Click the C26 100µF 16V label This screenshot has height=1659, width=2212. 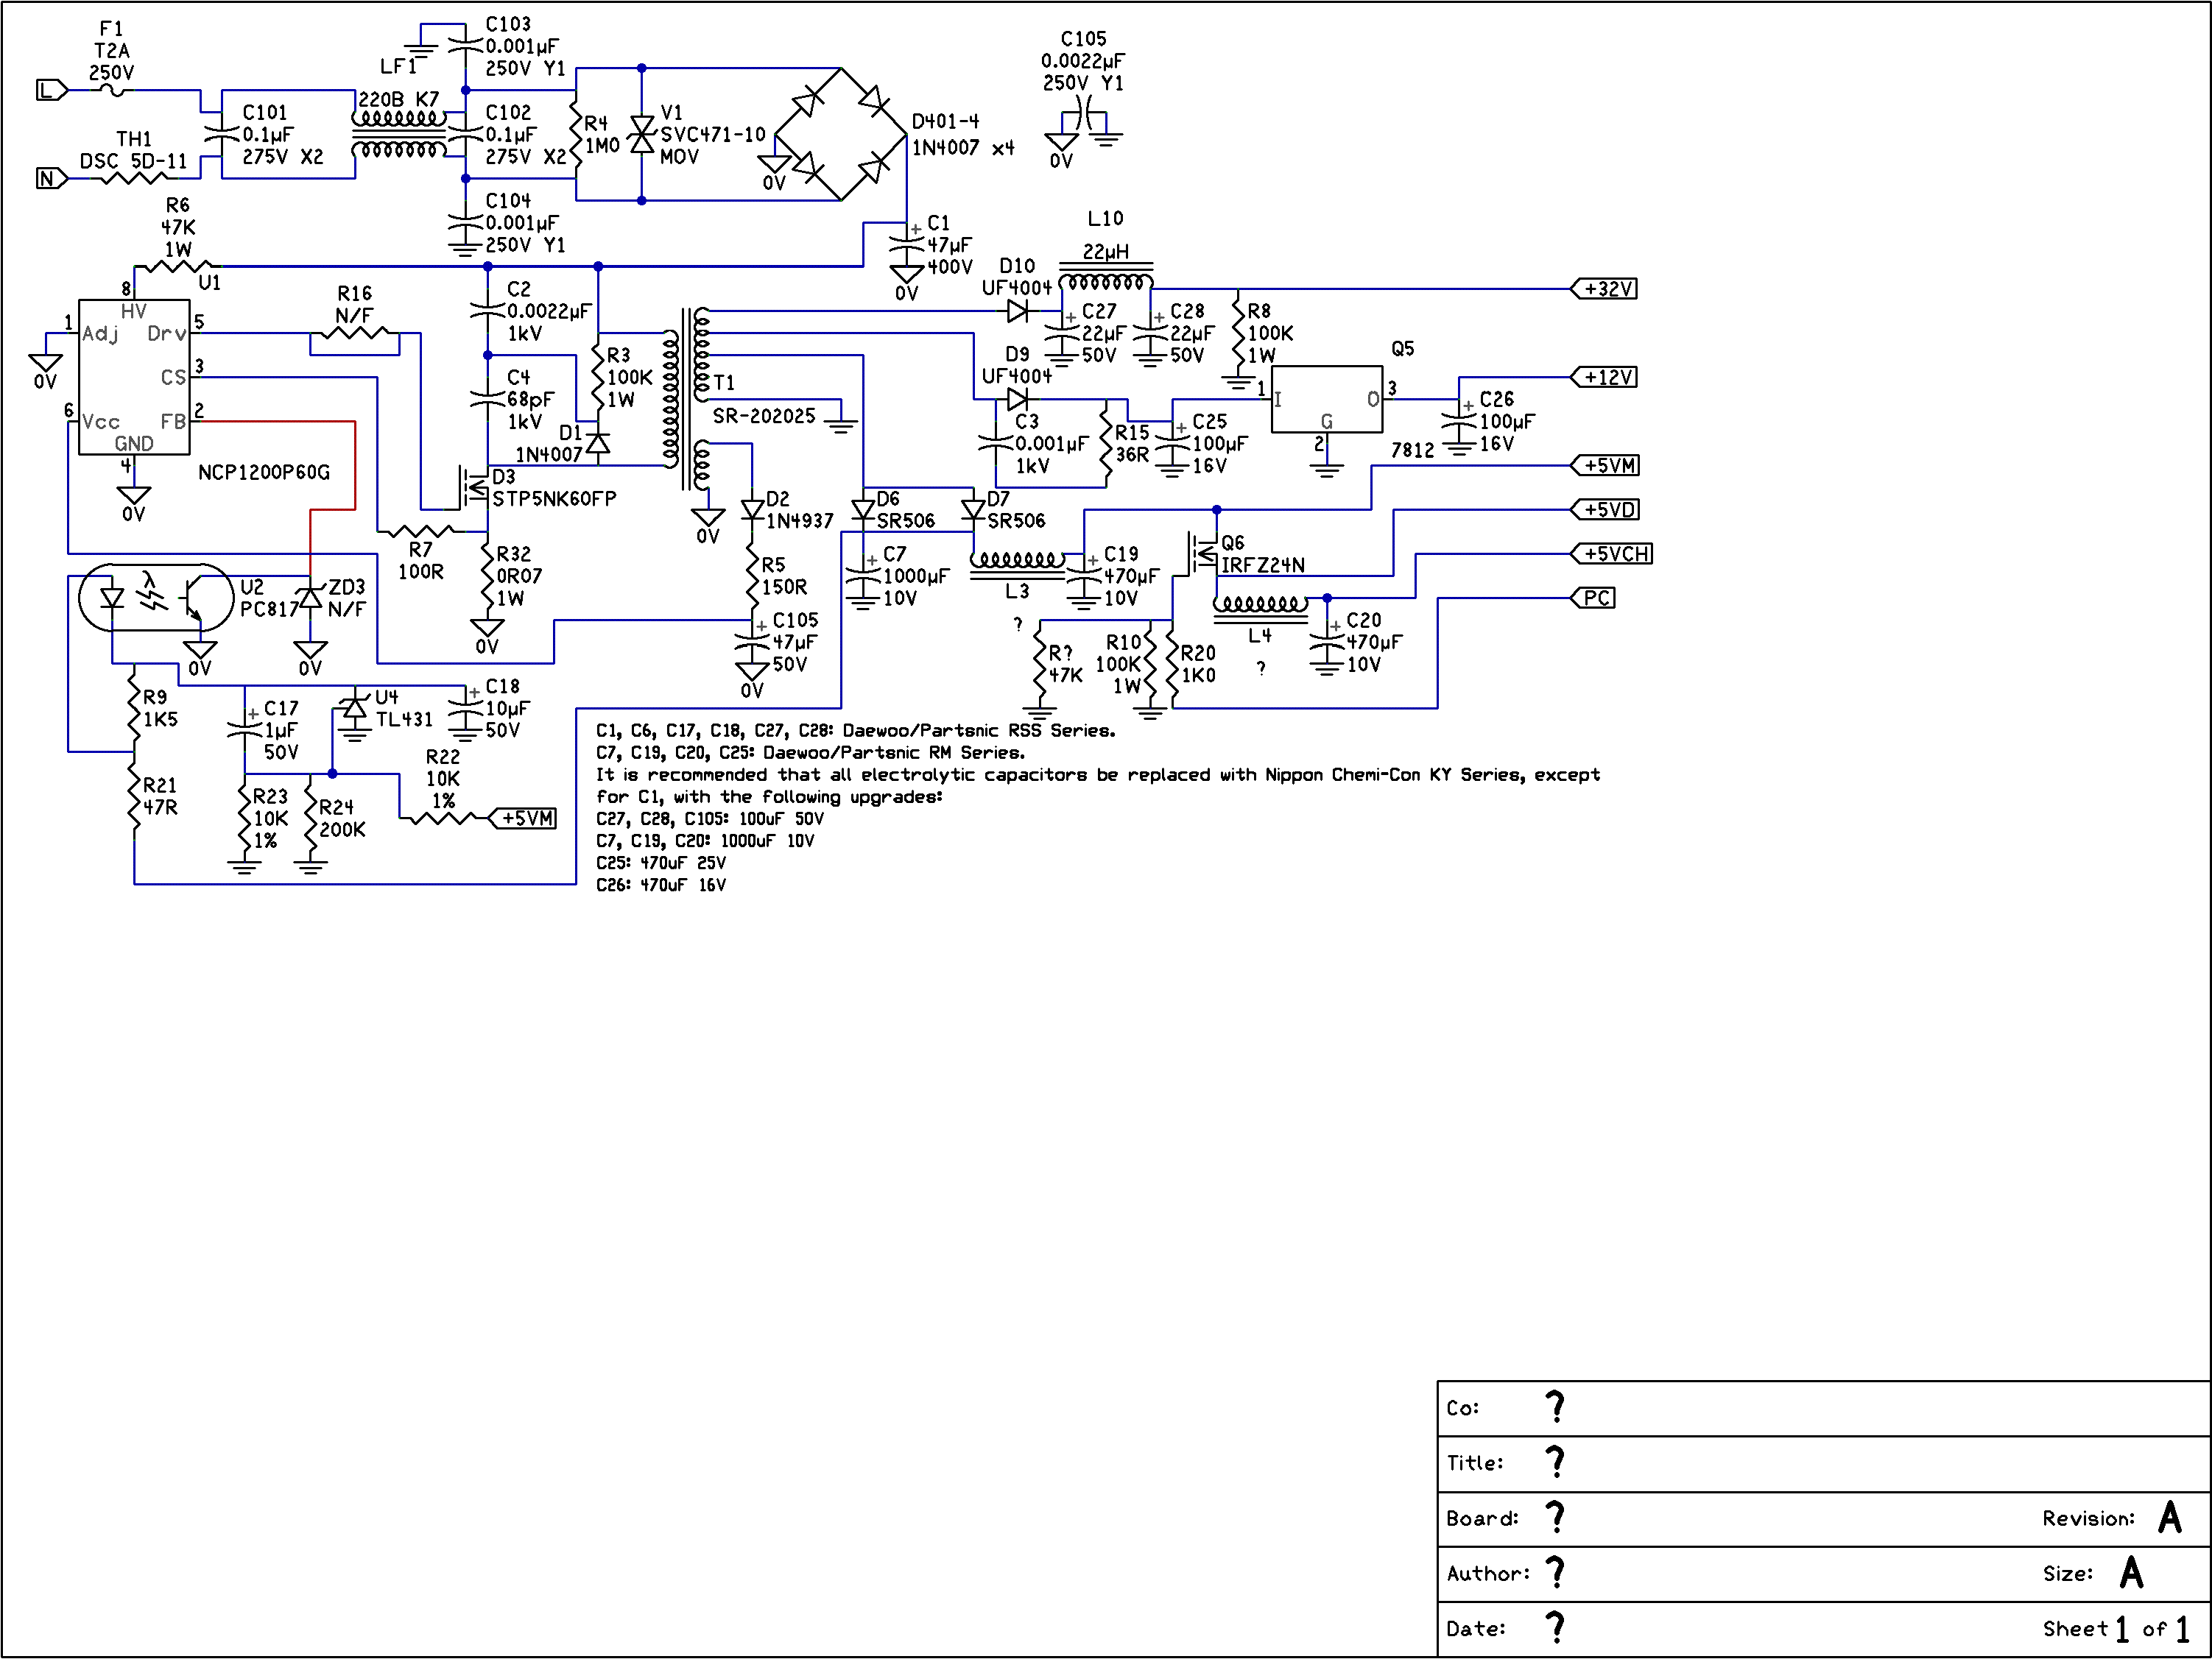pos(1507,422)
